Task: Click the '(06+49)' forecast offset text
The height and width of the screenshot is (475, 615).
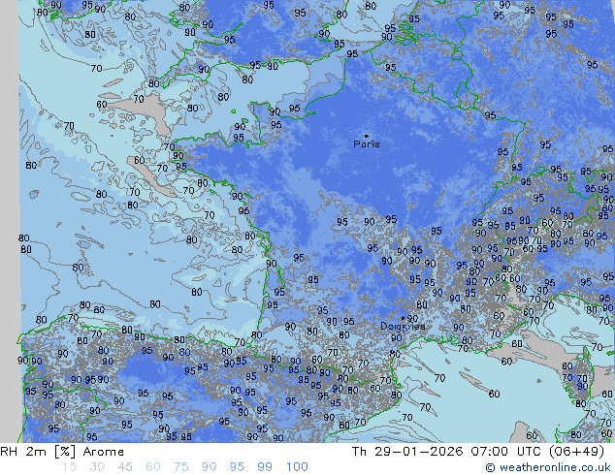Action: (x=576, y=452)
